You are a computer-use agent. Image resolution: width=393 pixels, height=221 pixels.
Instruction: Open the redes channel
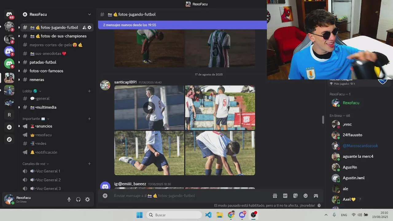(x=57, y=143)
